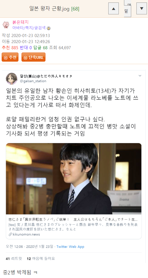Image resolution: width=148 pixels, height=278 pixels.
Task: View the 12 마음에 들어요 likes
Action: pos(41,258)
